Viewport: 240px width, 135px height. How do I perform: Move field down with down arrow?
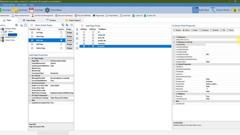(x=77, y=34)
